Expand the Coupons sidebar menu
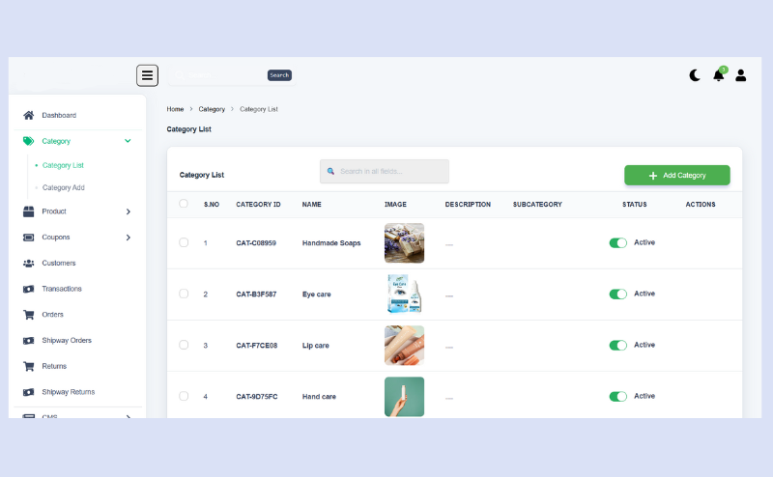The height and width of the screenshot is (477, 773). click(128, 238)
